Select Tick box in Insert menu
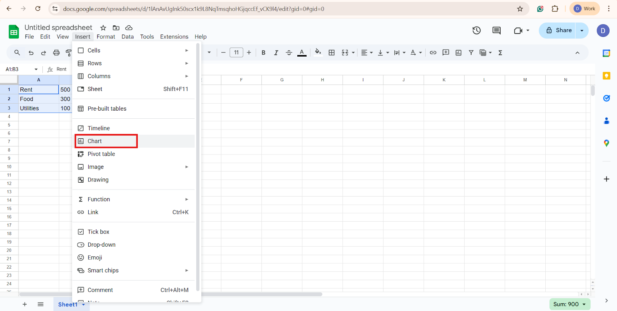The width and height of the screenshot is (617, 311). [133, 232]
